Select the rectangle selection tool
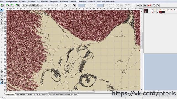Screen dimensions: 177x99 tap(2, 28)
